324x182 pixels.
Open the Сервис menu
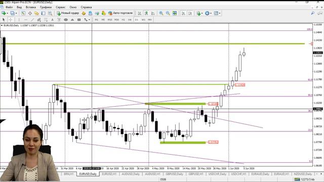pos(61,7)
